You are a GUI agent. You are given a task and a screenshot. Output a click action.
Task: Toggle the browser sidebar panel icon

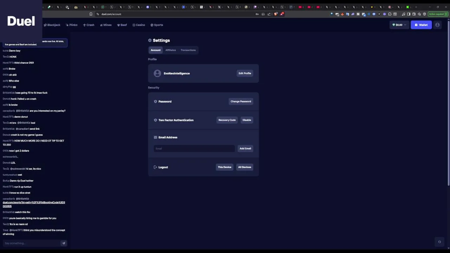click(409, 14)
